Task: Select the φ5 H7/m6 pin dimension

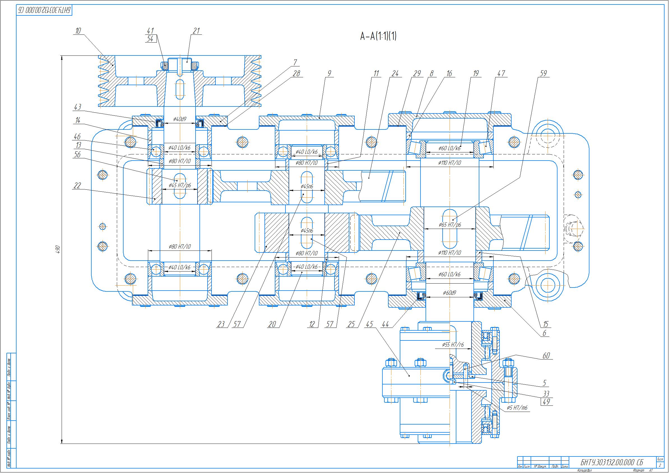Action: pyautogui.click(x=517, y=408)
